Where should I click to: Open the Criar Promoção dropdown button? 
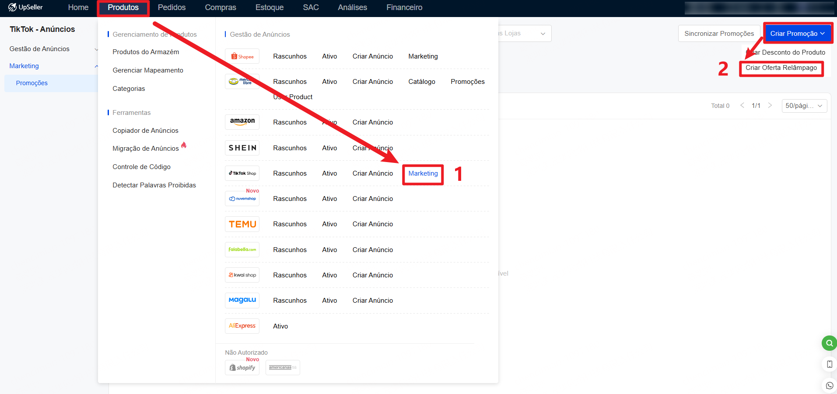click(797, 34)
